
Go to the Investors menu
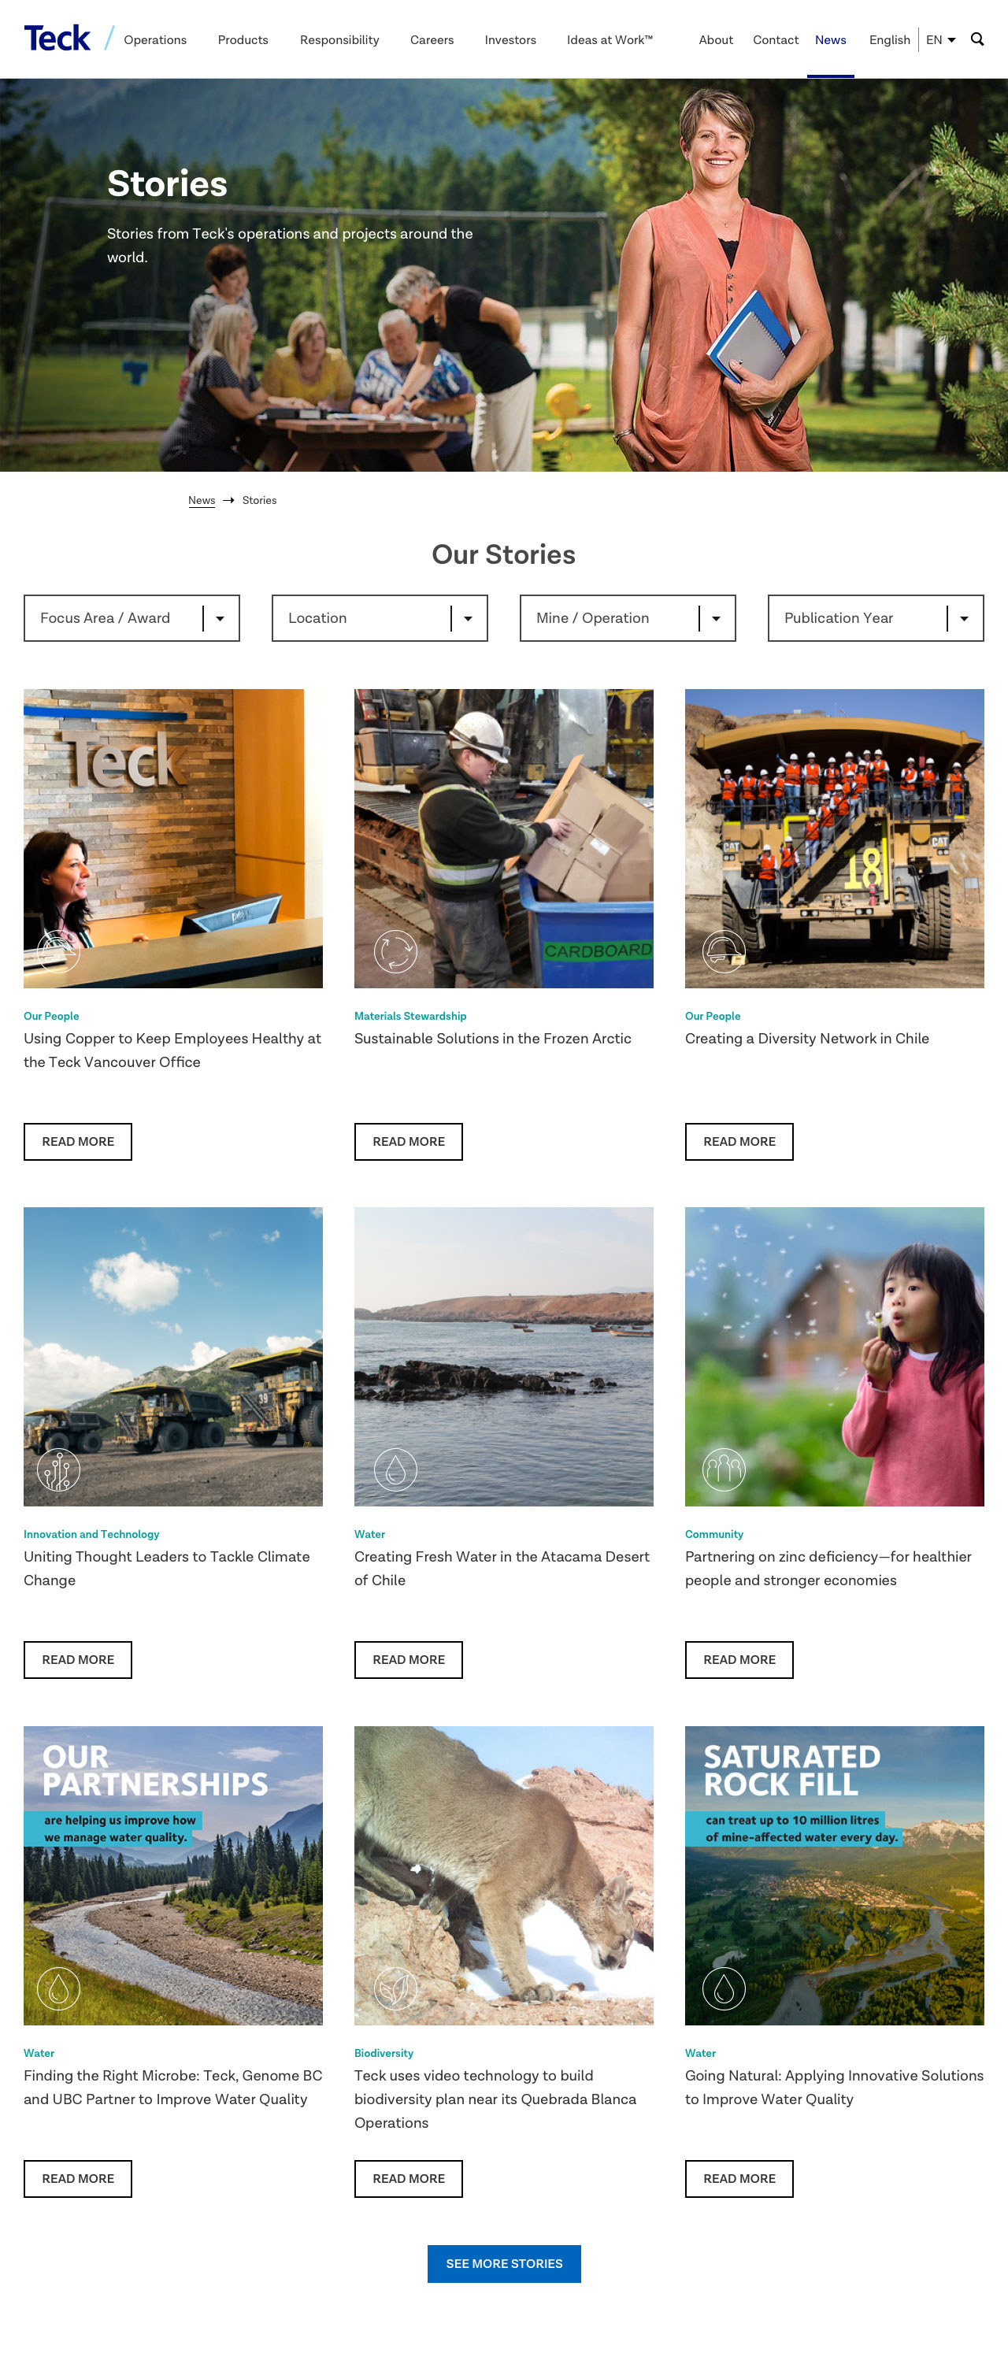510,40
